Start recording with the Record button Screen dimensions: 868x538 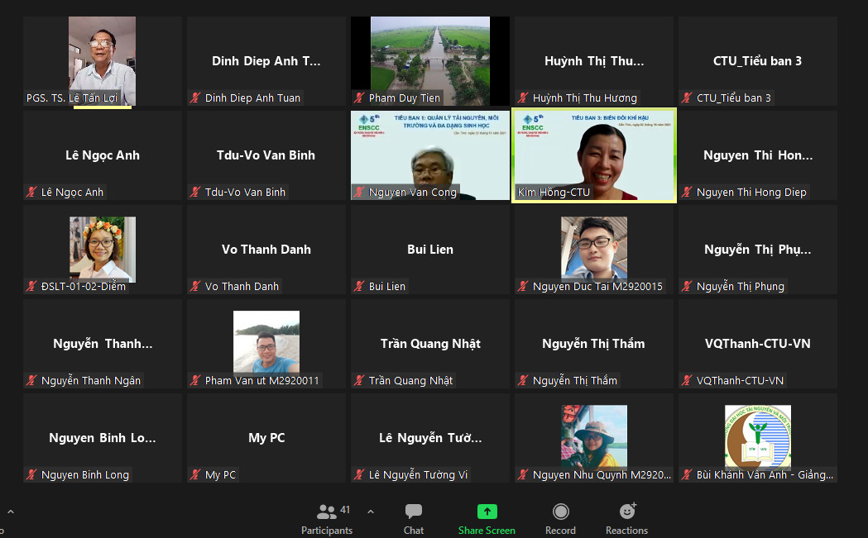pyautogui.click(x=560, y=519)
